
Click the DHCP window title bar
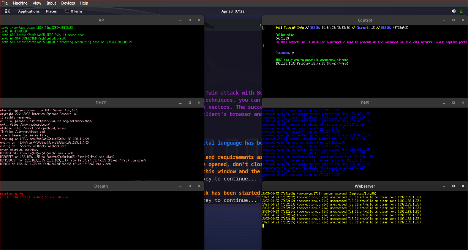[x=101, y=103]
